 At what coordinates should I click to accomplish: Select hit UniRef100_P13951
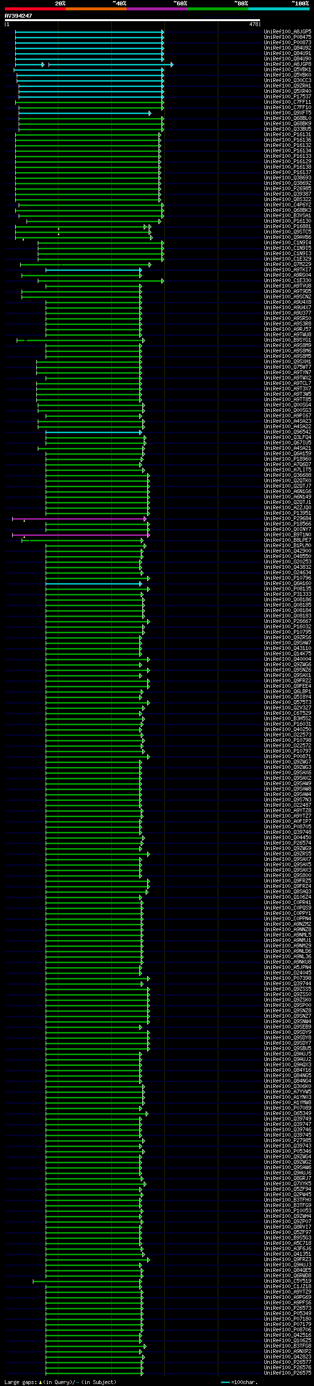pyautogui.click(x=288, y=513)
